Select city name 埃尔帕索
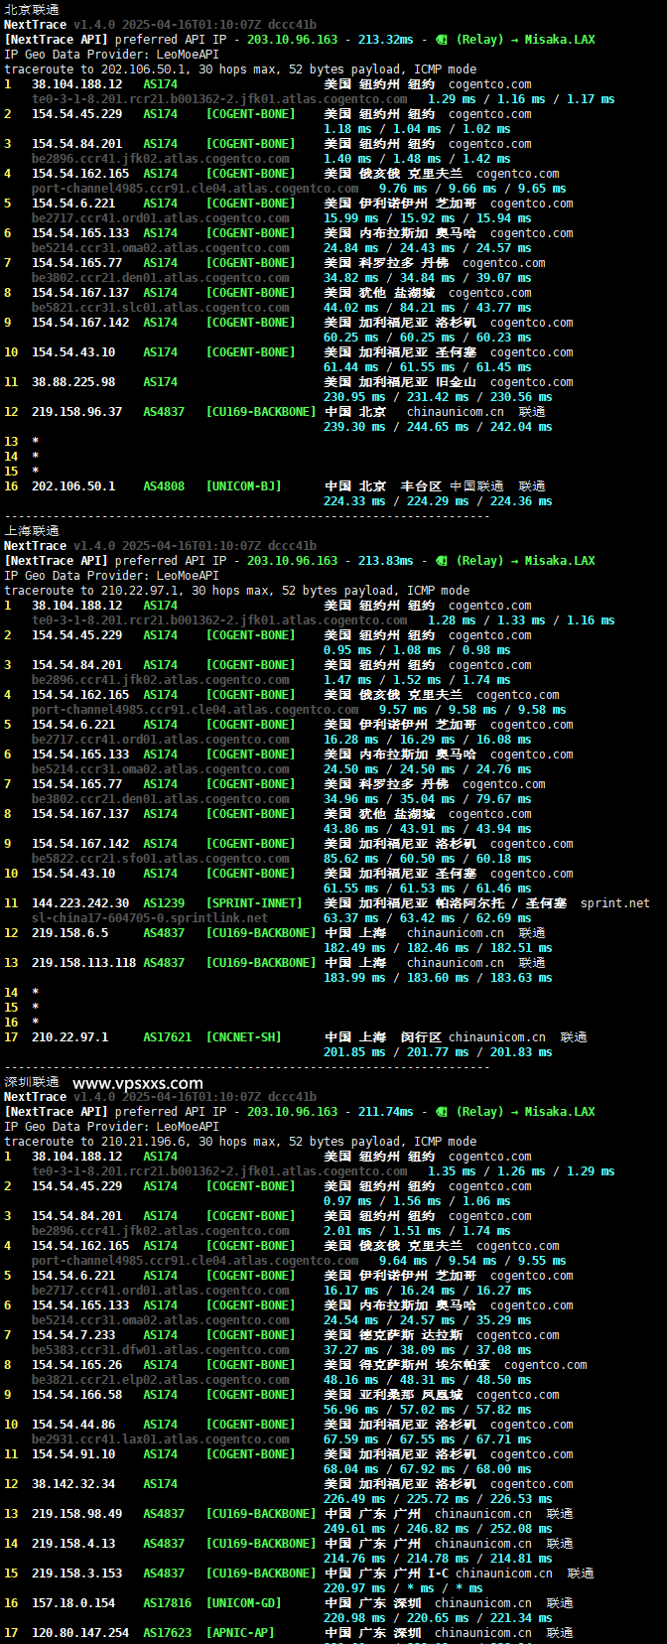Image resolution: width=667 pixels, height=1644 pixels. [x=463, y=1365]
